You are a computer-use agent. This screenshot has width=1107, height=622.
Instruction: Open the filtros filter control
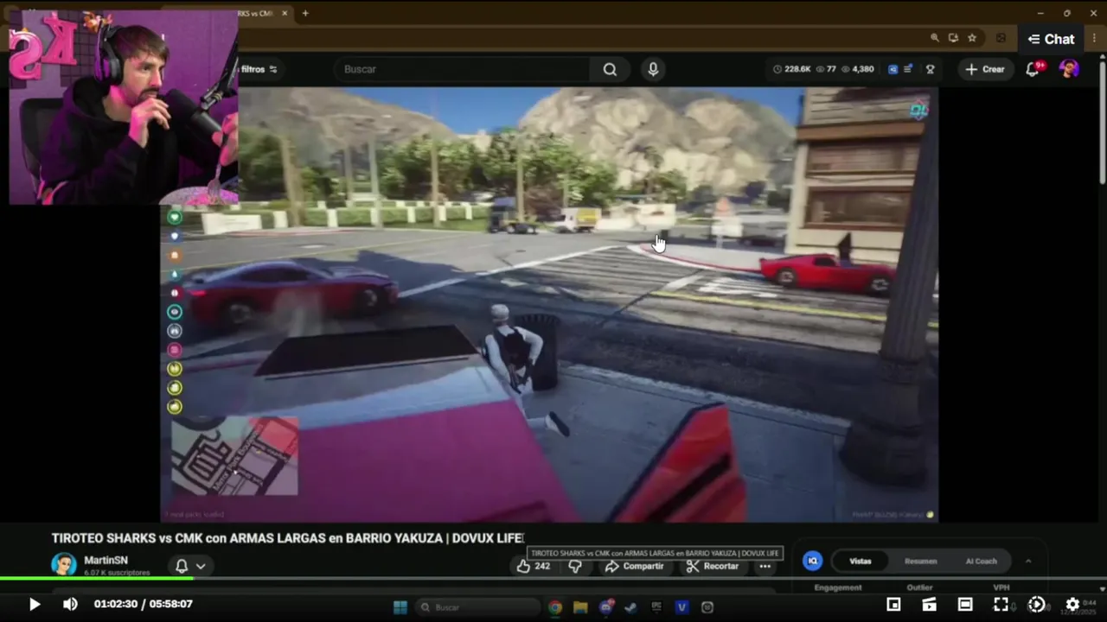click(x=259, y=69)
